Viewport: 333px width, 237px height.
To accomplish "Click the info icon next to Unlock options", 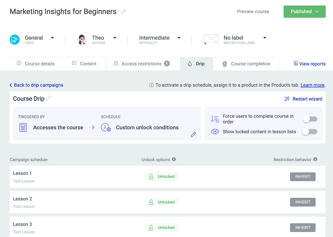I will point(174,159).
